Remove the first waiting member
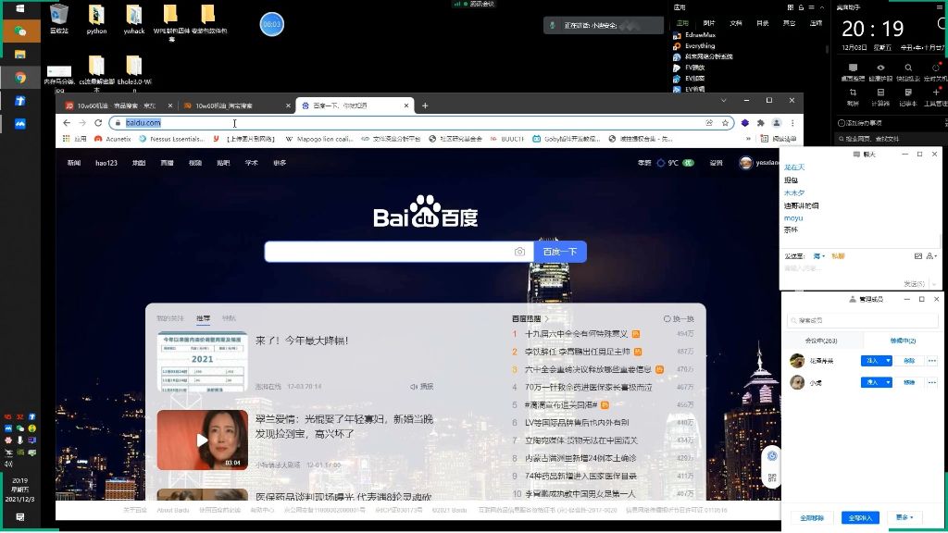Image resolution: width=948 pixels, height=533 pixels. pyautogui.click(x=909, y=361)
